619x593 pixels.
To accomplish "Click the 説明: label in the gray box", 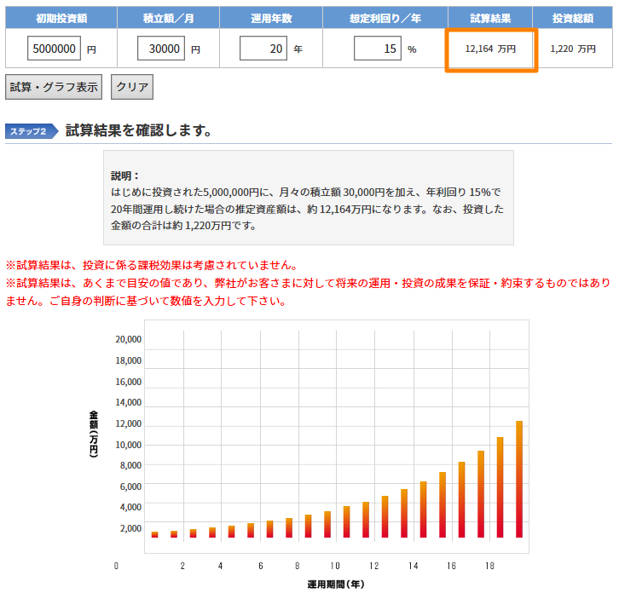I will 124,176.
